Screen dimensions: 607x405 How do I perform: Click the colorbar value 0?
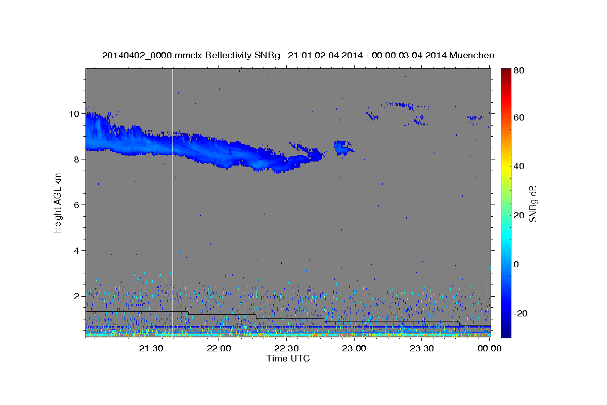click(516, 264)
